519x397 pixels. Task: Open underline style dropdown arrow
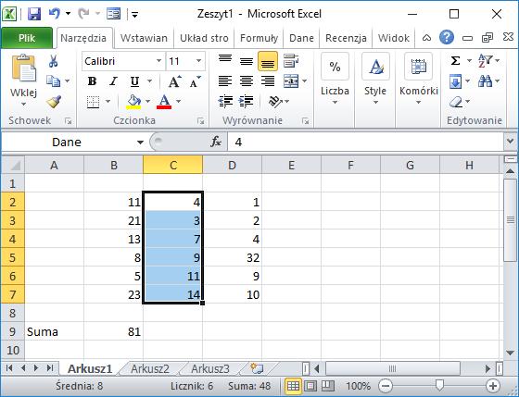point(149,81)
